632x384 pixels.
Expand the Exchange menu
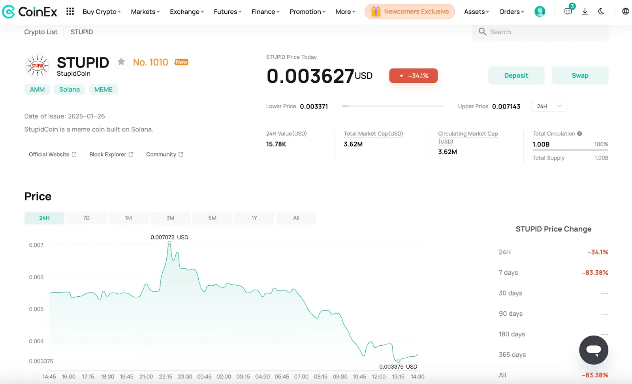(x=187, y=12)
